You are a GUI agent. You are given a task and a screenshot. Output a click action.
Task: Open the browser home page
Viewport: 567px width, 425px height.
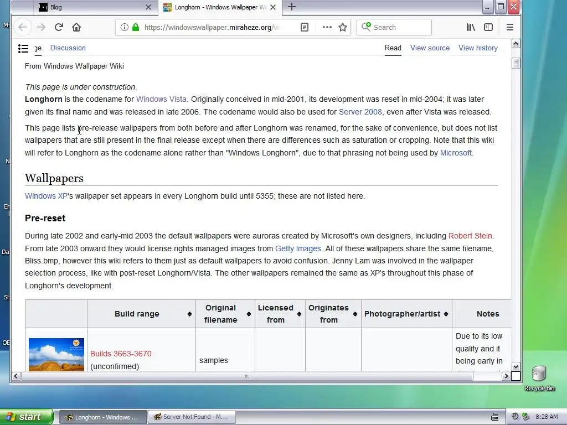[x=76, y=27]
